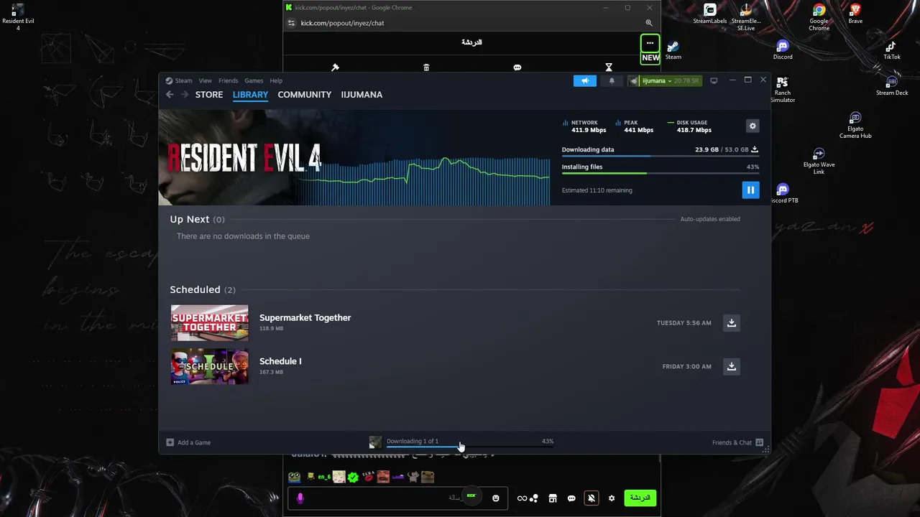Download Schedule I update now
This screenshot has width=920, height=517.
click(731, 366)
